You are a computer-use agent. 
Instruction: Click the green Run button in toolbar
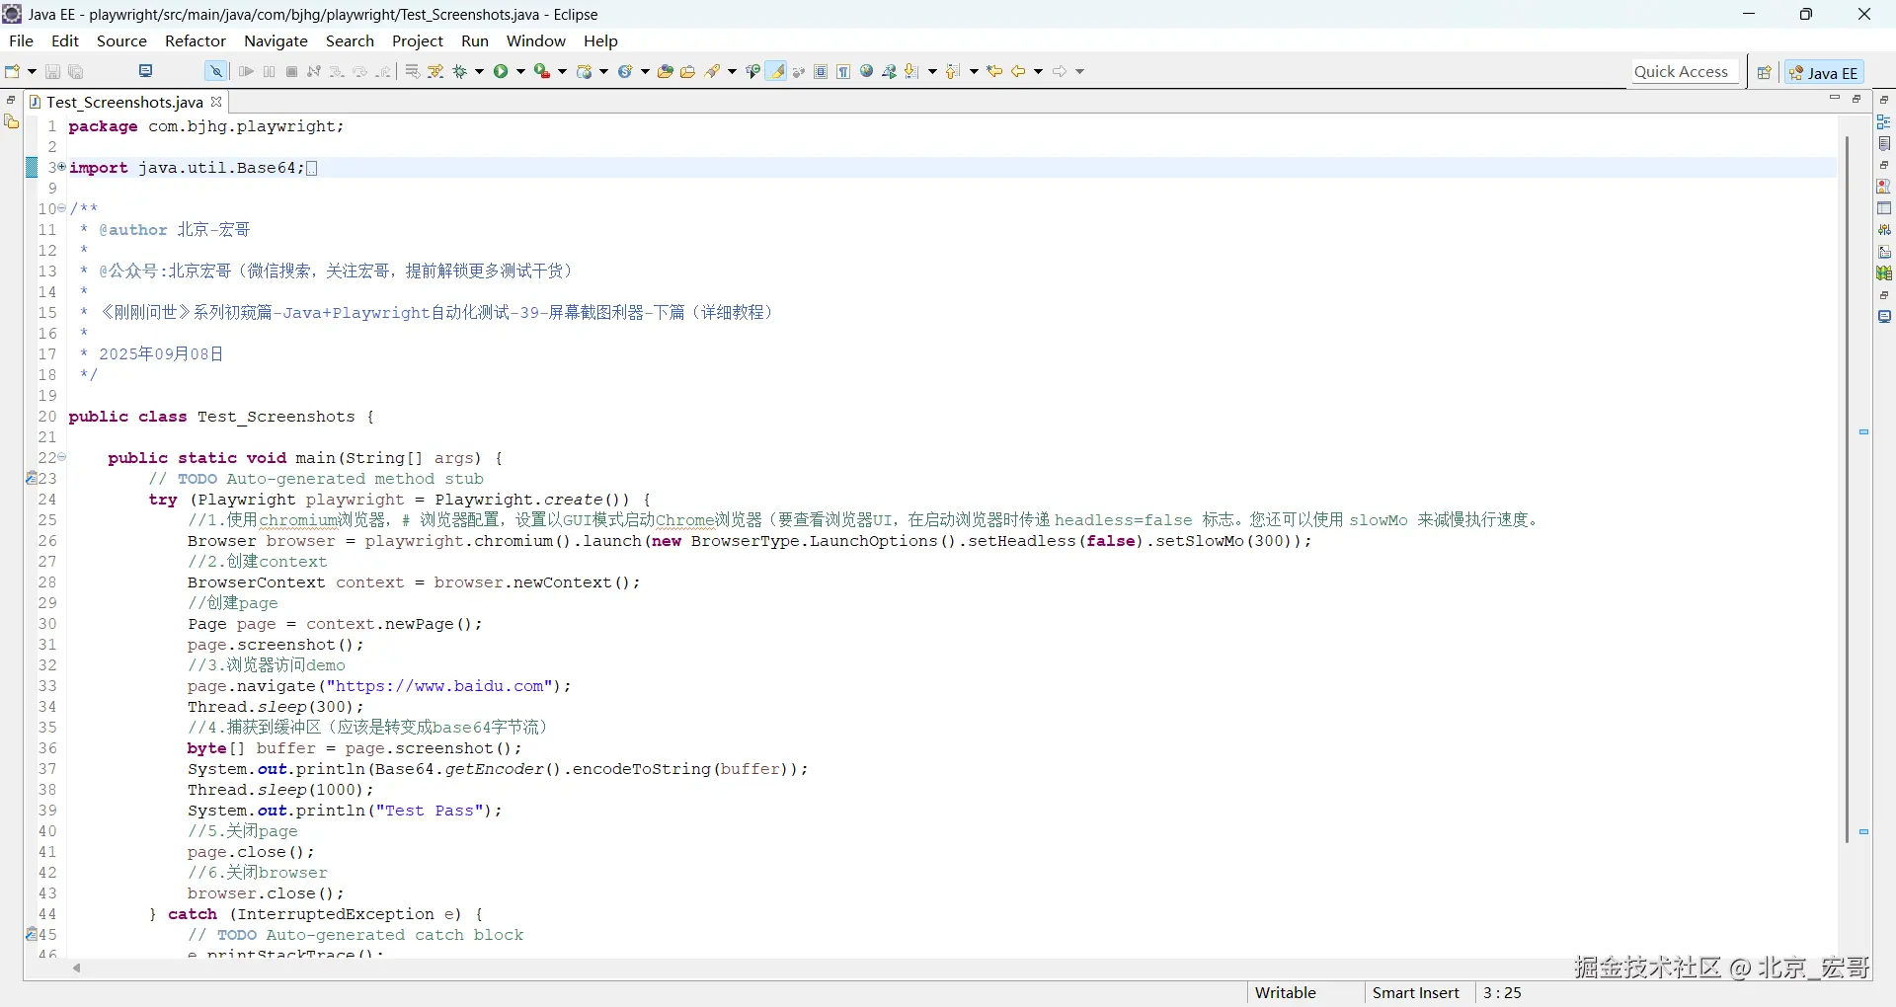pos(502,71)
